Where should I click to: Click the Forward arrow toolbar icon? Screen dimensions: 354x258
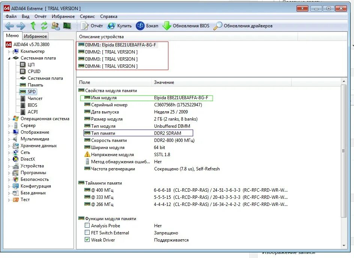[x=21, y=26]
